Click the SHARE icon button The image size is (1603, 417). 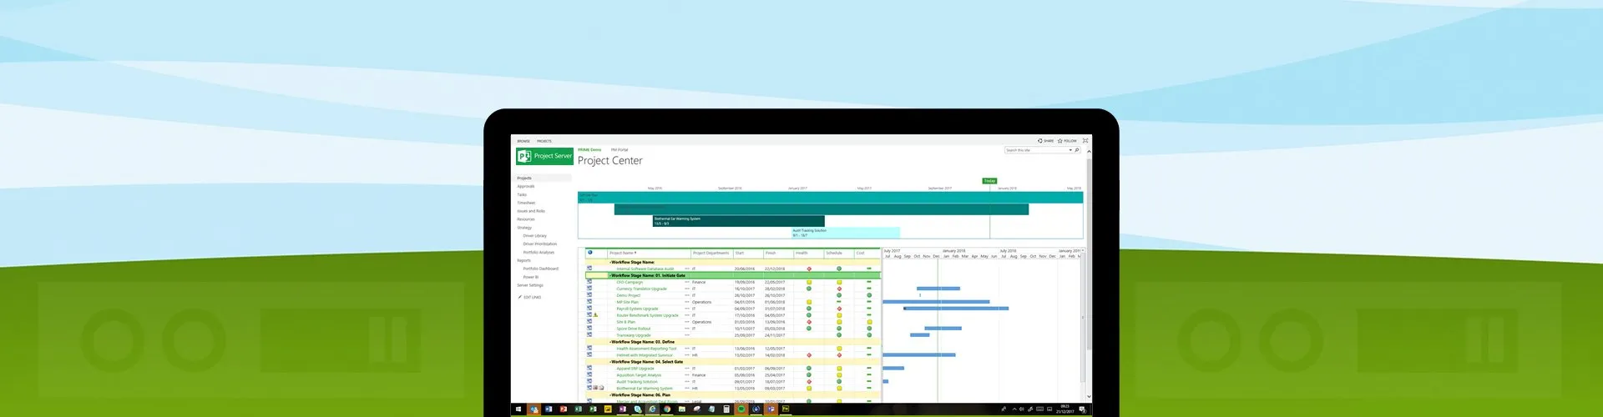1040,141
